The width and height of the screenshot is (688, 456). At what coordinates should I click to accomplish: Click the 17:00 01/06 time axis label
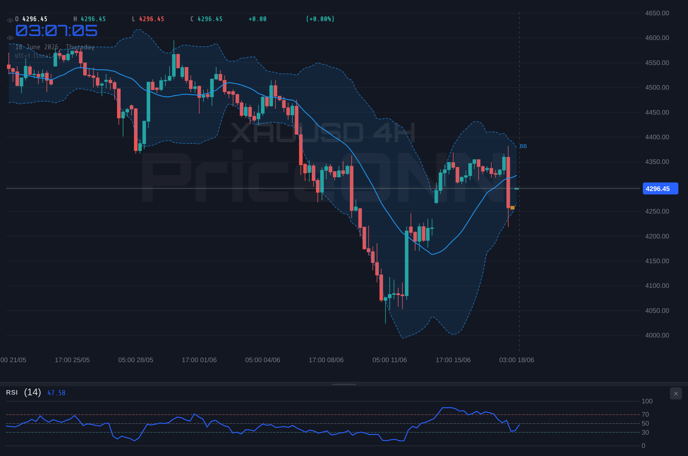coord(199,360)
